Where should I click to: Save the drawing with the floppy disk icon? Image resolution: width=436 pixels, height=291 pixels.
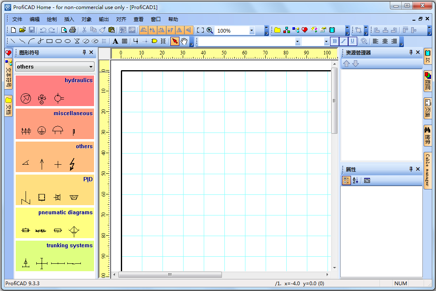pyautogui.click(x=32, y=30)
